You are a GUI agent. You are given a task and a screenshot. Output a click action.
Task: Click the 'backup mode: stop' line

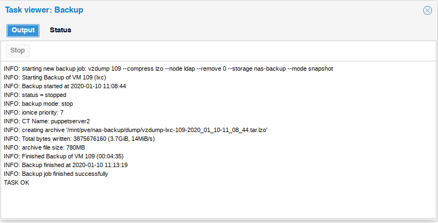[38, 104]
